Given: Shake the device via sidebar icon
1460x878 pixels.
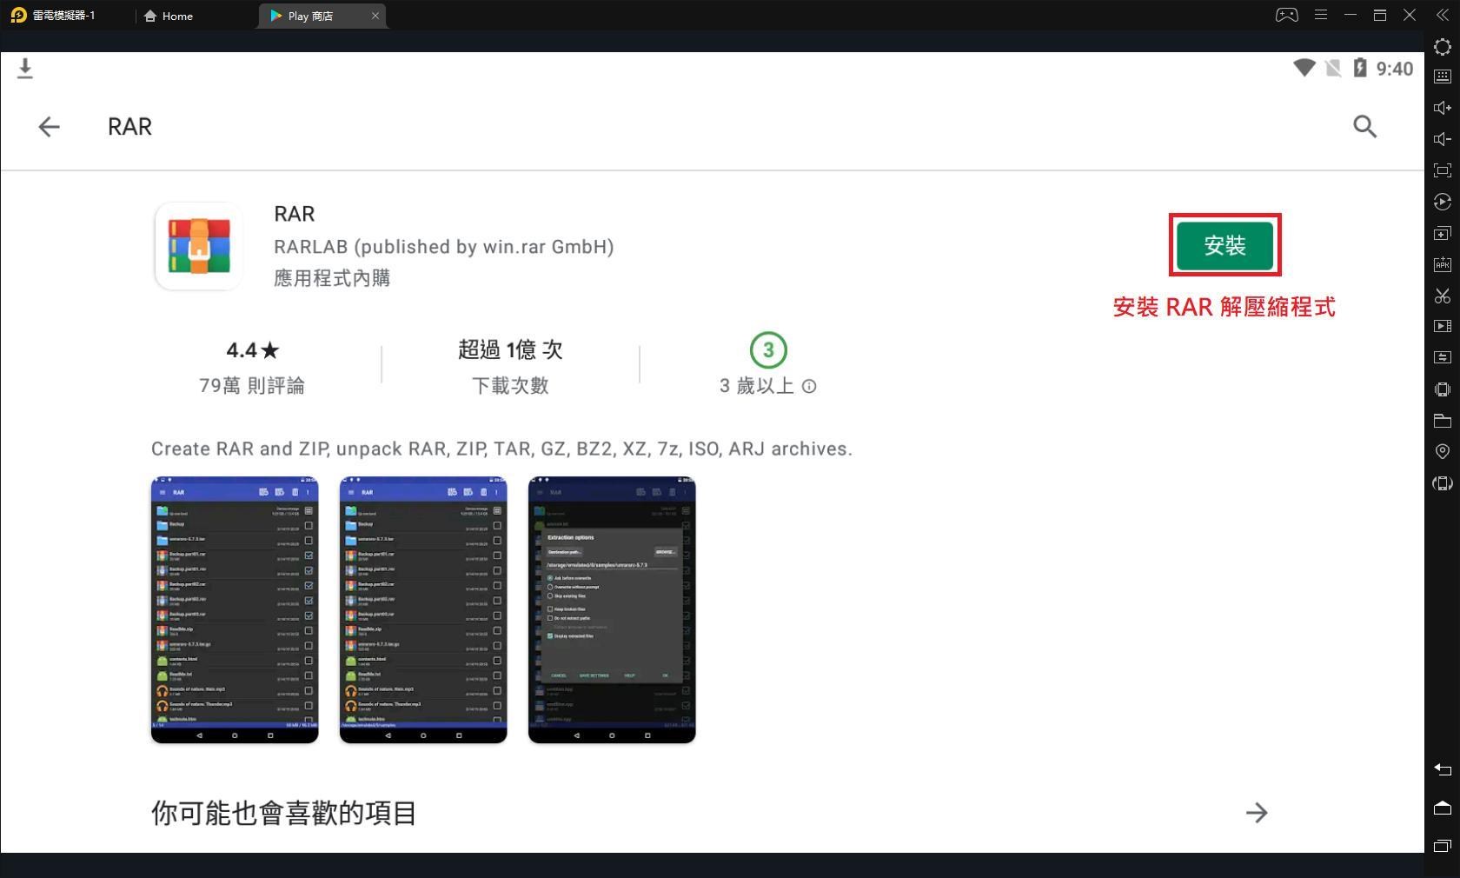Looking at the screenshot, I should 1443,389.
